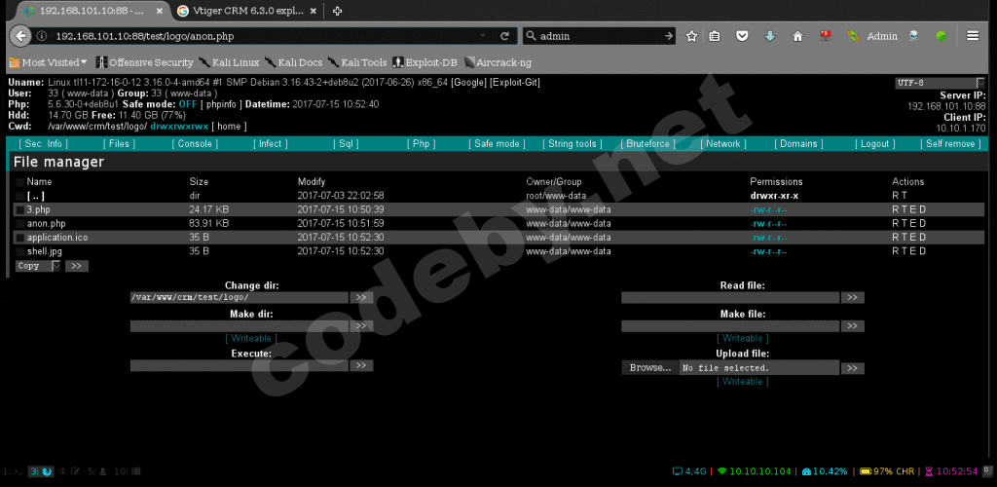Open the String tools menu

pos(572,144)
